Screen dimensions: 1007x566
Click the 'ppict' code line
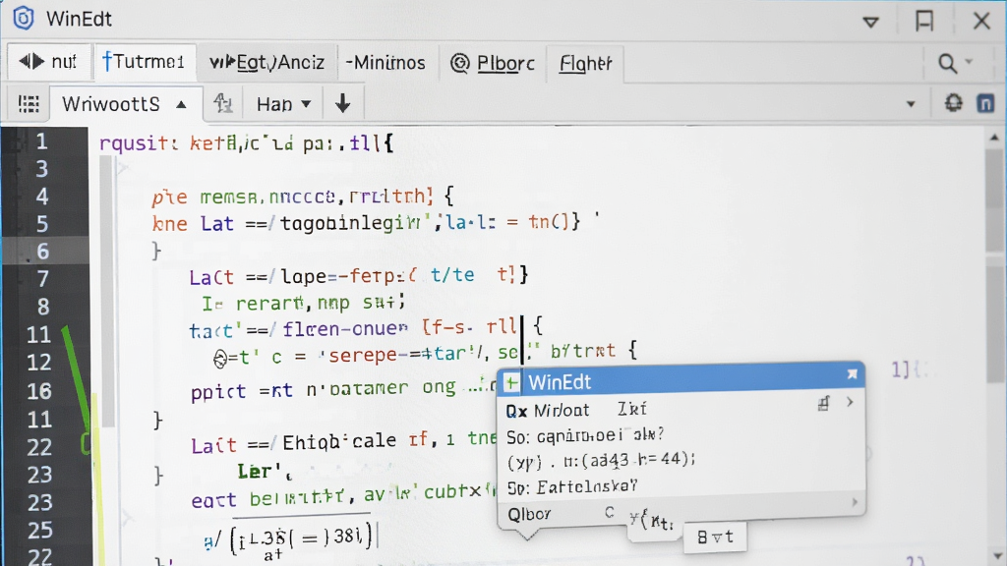[343, 389]
